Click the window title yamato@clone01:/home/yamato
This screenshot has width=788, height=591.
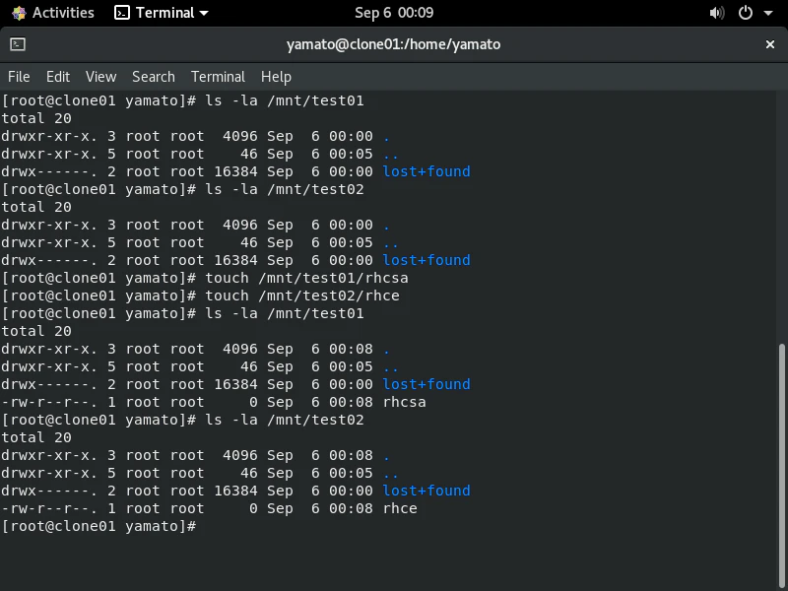click(393, 44)
